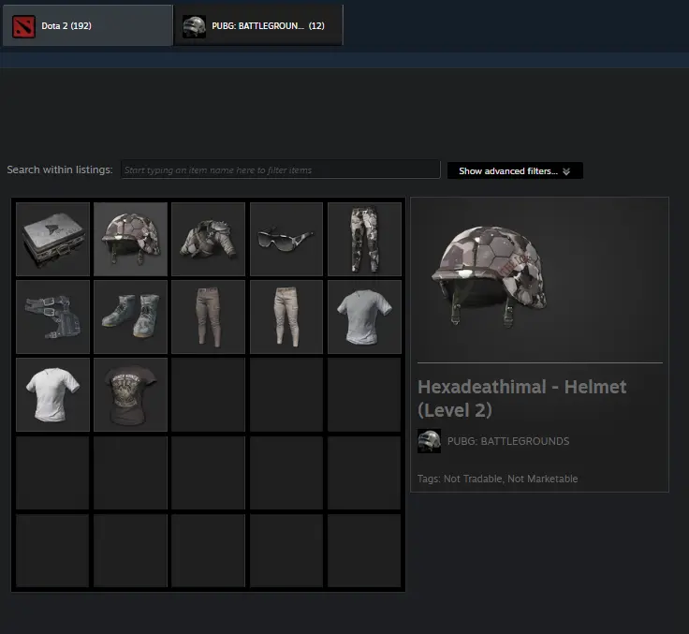Select the grey T-shirt item
Viewport: 689px width, 634px height.
point(364,317)
